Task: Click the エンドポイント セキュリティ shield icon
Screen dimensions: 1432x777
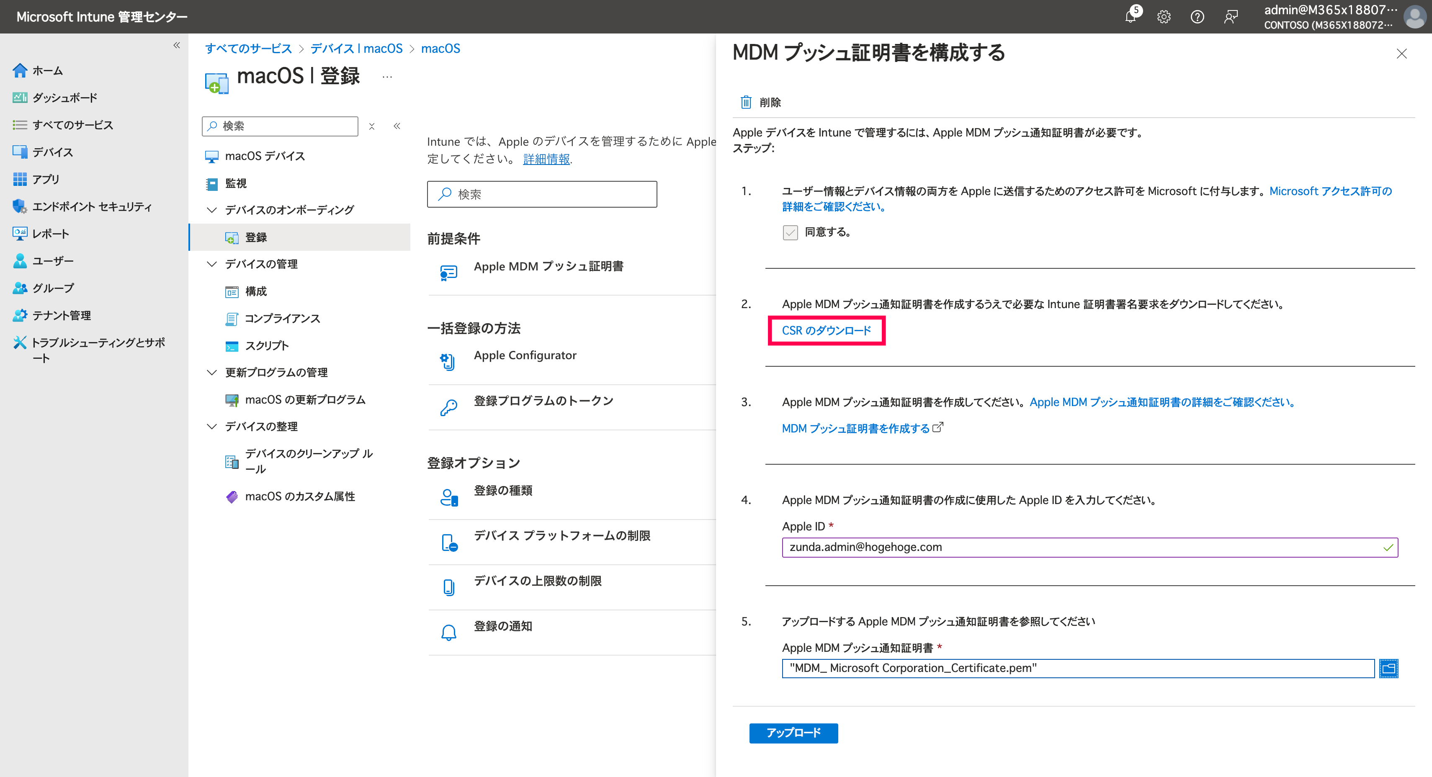Action: pyautogui.click(x=20, y=206)
